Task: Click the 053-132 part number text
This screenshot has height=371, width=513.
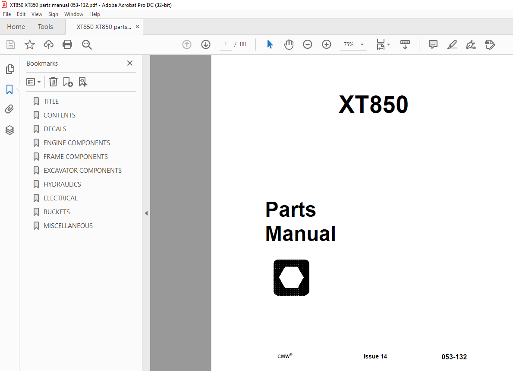Action: [x=454, y=357]
